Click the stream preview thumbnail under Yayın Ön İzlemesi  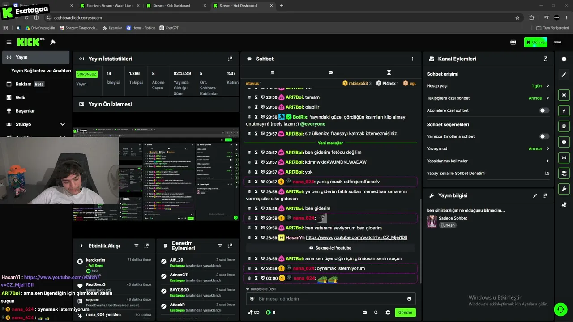156,174
